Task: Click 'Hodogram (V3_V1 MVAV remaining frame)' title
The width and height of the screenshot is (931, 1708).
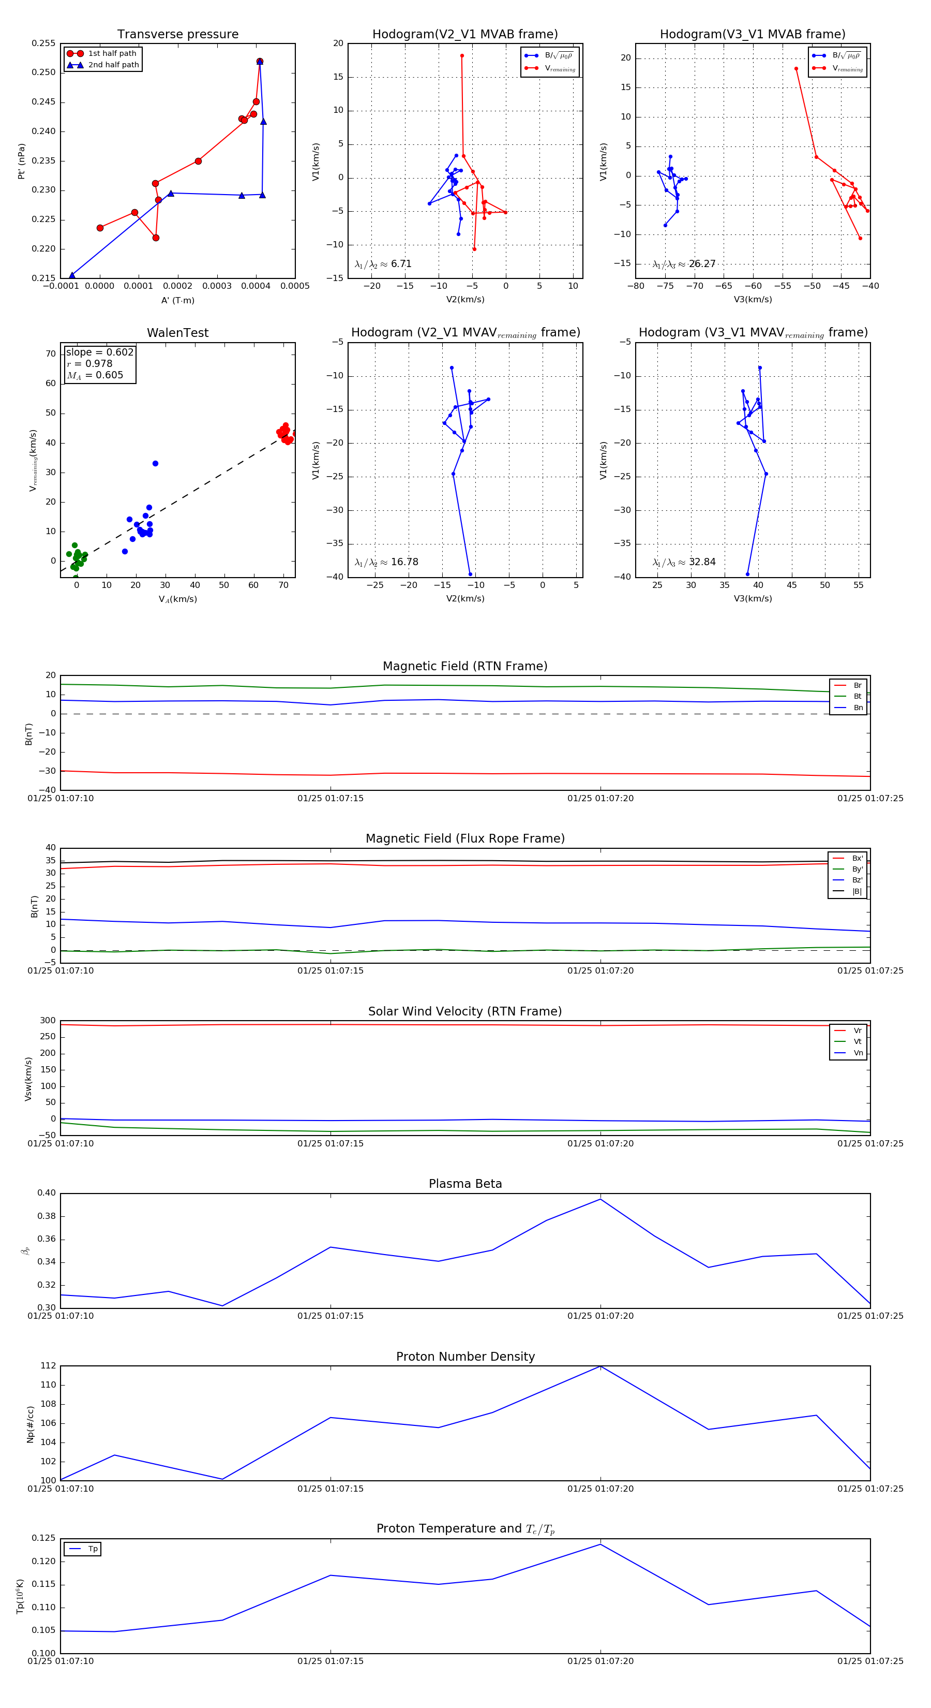Action: 753,333
